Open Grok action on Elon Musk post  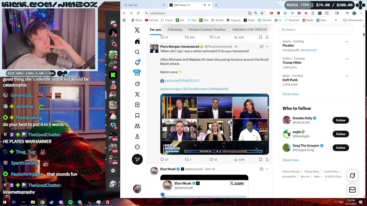coord(261,169)
